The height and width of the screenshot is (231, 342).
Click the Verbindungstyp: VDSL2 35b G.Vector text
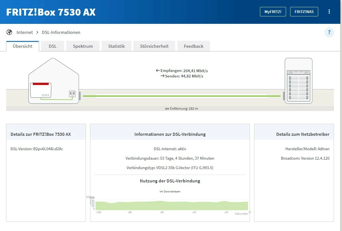click(x=170, y=168)
